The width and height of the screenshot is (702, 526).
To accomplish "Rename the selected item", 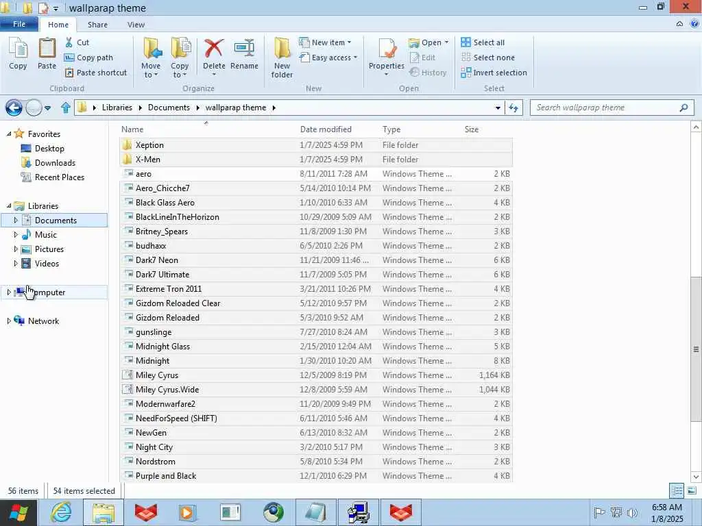I will click(244, 54).
